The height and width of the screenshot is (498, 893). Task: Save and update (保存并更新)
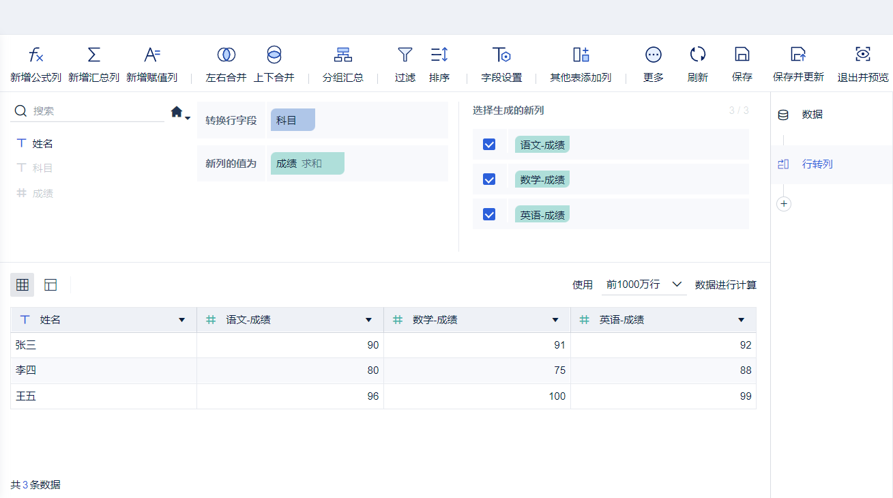(798, 65)
